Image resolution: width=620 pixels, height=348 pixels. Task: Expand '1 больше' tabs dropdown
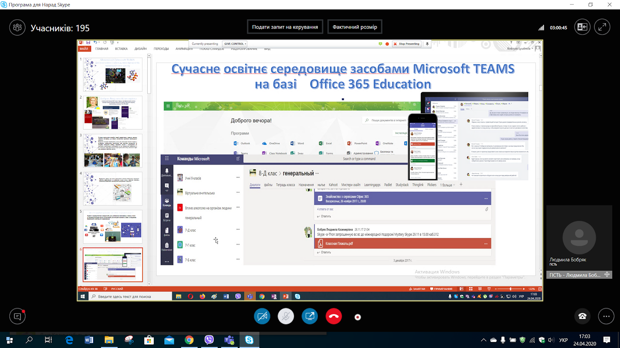448,185
